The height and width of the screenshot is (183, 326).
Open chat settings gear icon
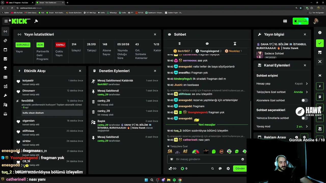(x=228, y=169)
